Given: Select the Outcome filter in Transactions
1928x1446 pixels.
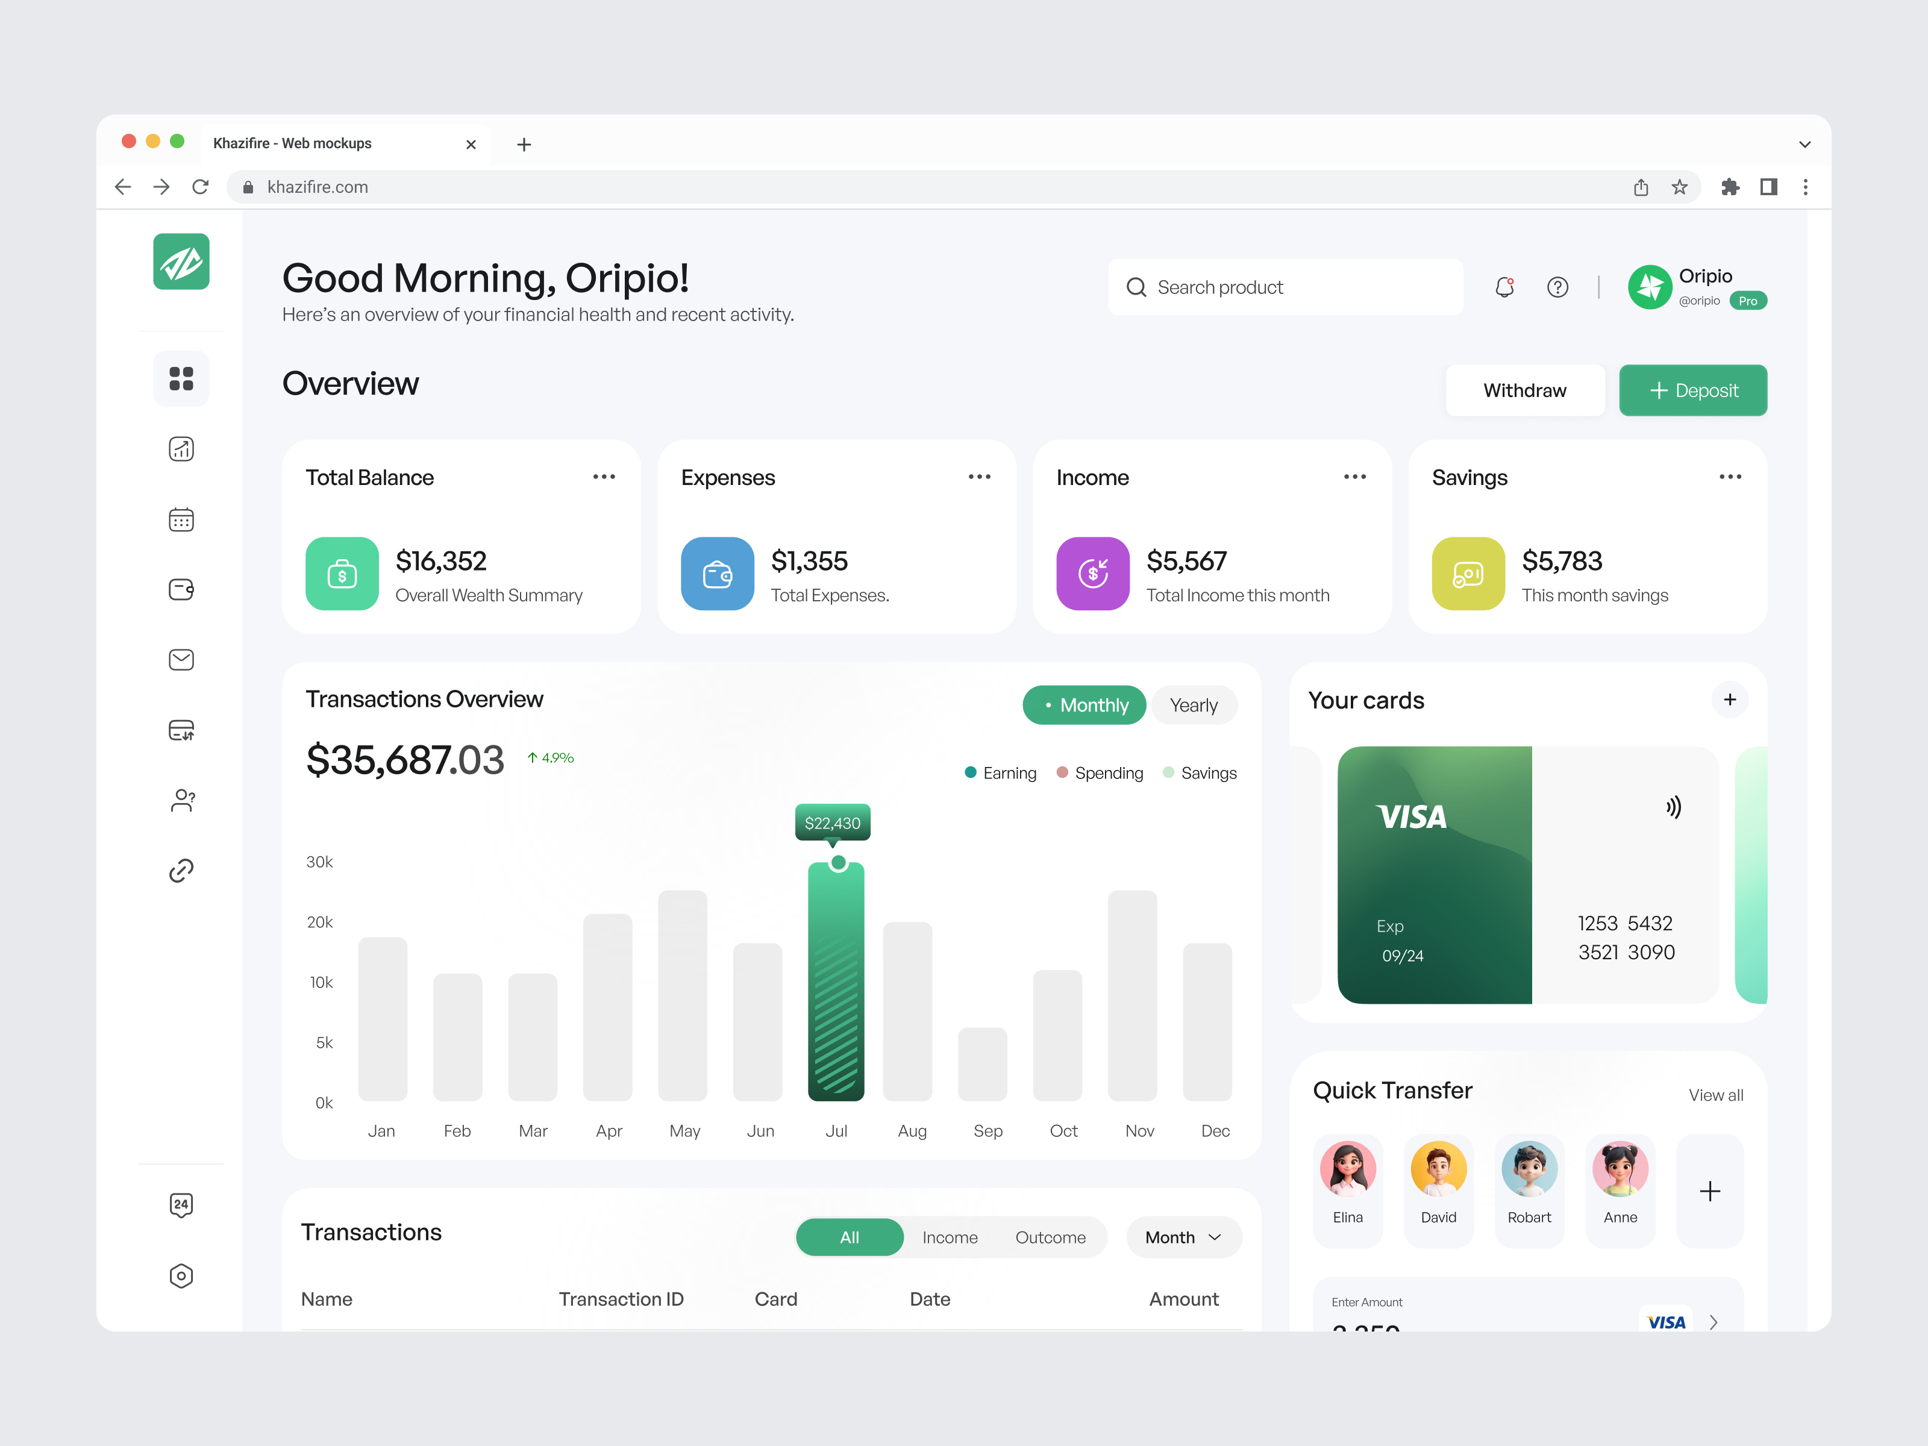Looking at the screenshot, I should point(1050,1237).
